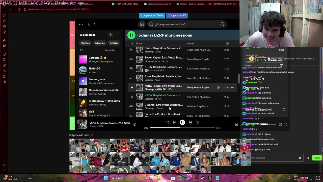Open the Hades66 artist entry
Image resolution: width=323 pixels, height=182 pixels.
point(100,70)
